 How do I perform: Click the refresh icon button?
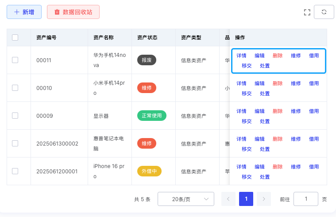pyautogui.click(x=324, y=12)
